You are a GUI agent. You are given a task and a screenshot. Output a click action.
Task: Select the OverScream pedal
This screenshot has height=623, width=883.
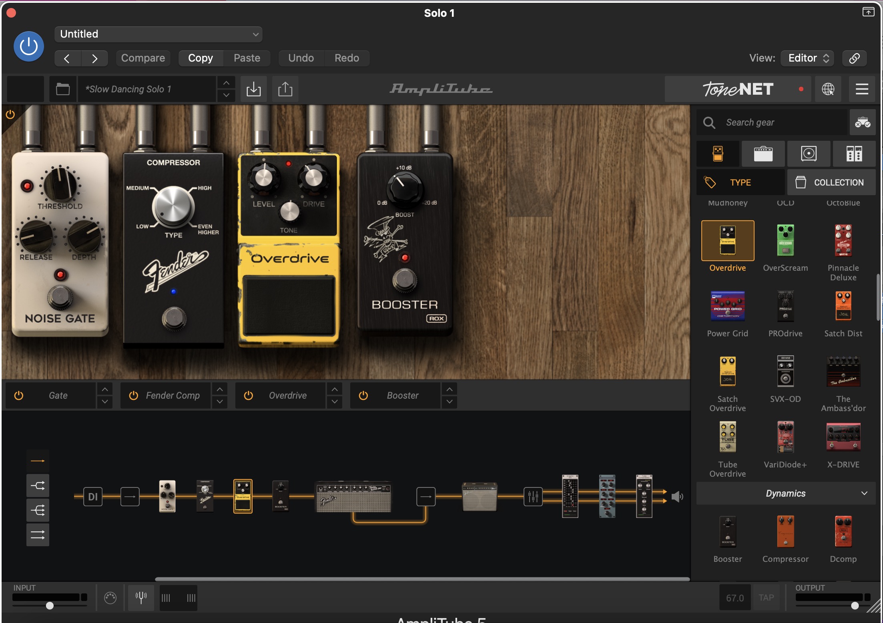point(785,241)
